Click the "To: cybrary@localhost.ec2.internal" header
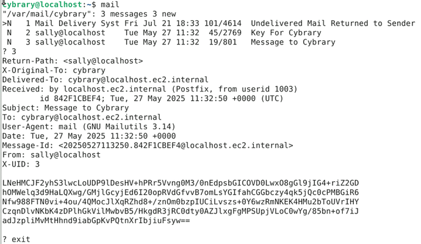This screenshot has height=244, width=421. [x=82, y=117]
